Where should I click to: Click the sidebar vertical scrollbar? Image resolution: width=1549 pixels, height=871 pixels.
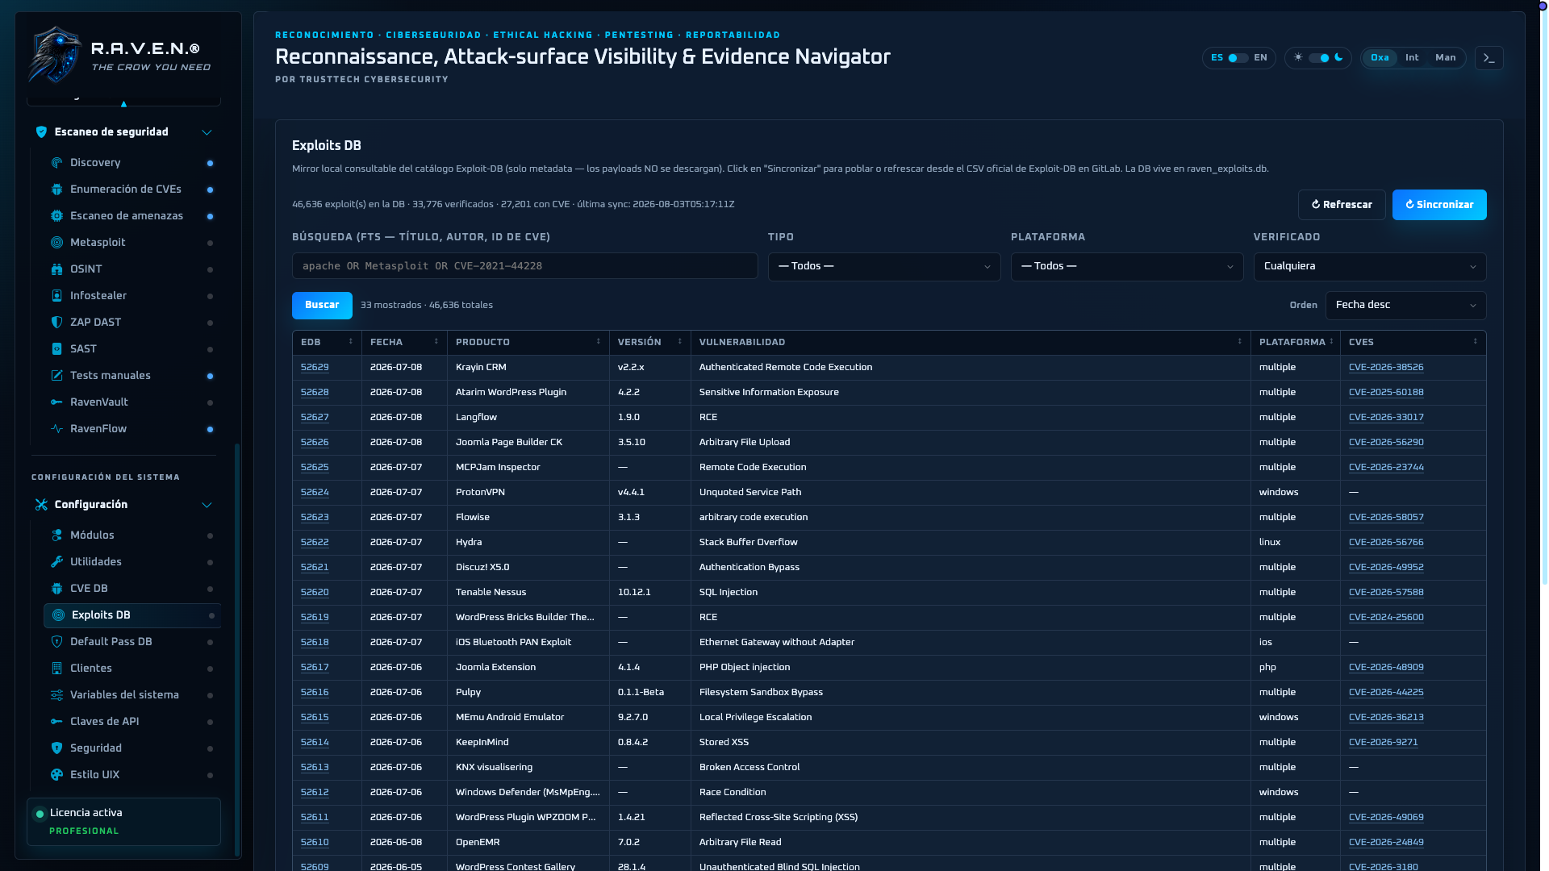point(236,649)
